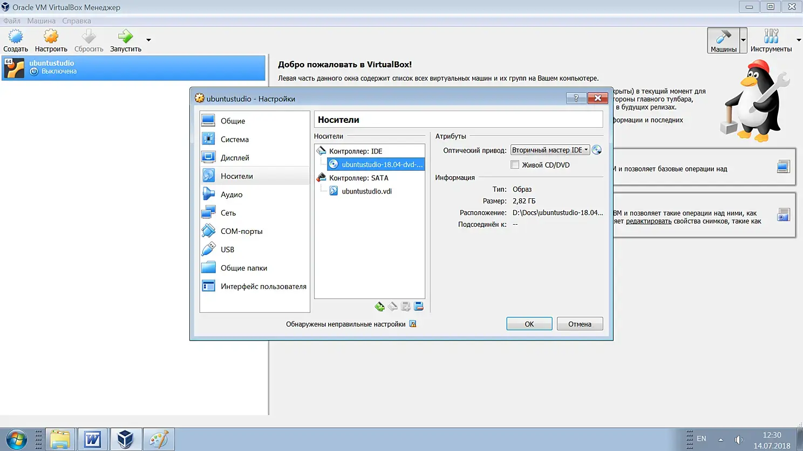Open the Общие папки settings section
Screen dimensions: 803x451
point(255,267)
